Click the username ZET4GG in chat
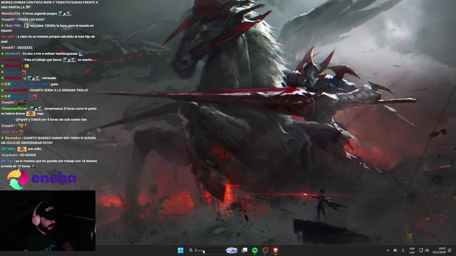The height and width of the screenshot is (256, 456). click(8, 149)
